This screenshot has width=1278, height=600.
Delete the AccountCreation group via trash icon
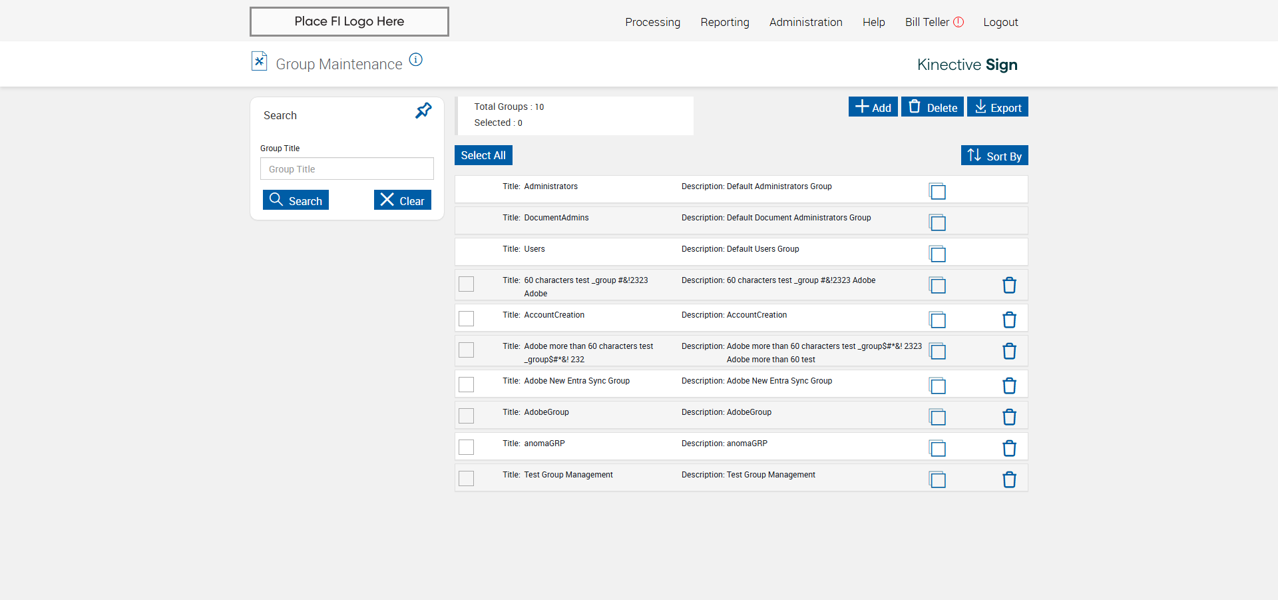coord(1009,320)
